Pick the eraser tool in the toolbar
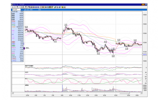 pyautogui.click(x=60, y=7)
